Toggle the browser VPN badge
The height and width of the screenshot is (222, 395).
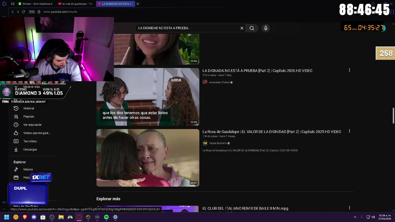(x=32, y=12)
